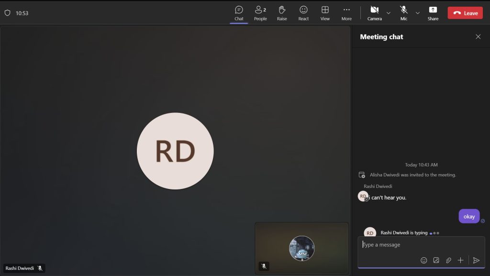Change the meeting View layout
This screenshot has width=490, height=276.
click(325, 13)
